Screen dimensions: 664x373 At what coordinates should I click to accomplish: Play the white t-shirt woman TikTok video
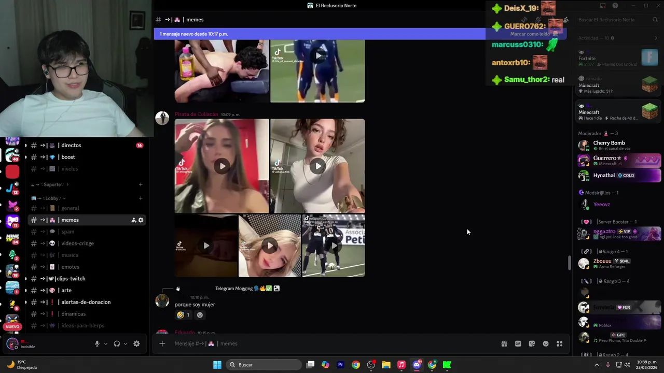pyautogui.click(x=317, y=166)
